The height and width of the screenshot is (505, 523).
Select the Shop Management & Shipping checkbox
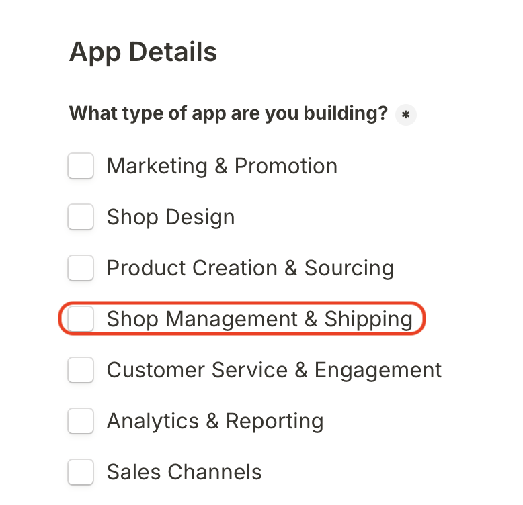coord(81,319)
